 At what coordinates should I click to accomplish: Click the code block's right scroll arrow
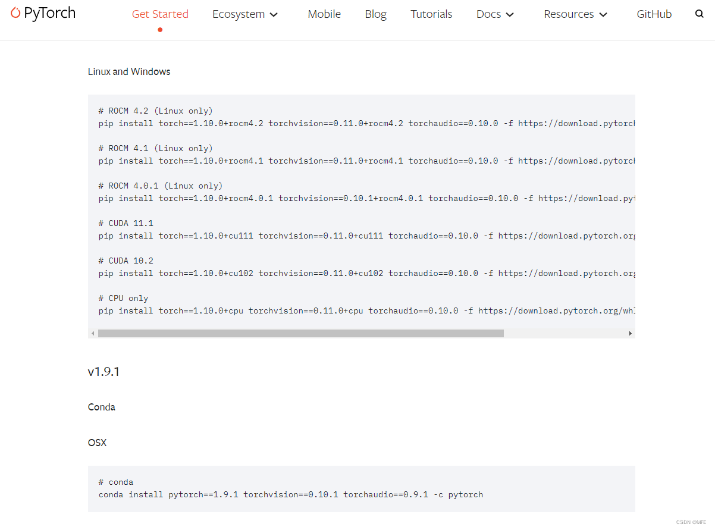(x=631, y=334)
